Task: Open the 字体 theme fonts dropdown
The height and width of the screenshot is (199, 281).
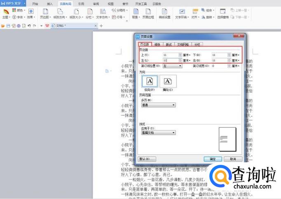Action: tap(19, 17)
